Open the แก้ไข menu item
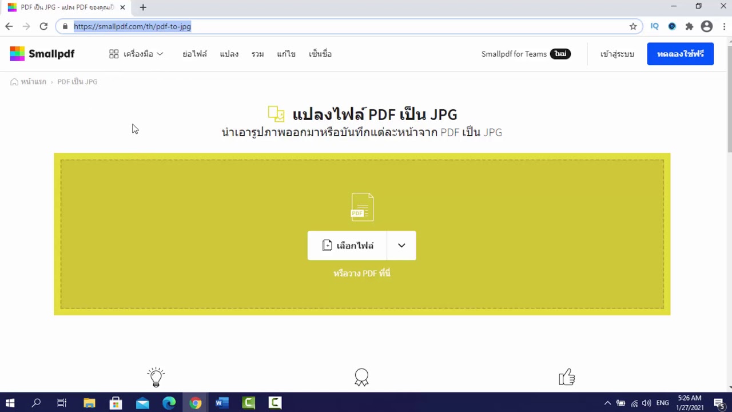 pos(286,54)
